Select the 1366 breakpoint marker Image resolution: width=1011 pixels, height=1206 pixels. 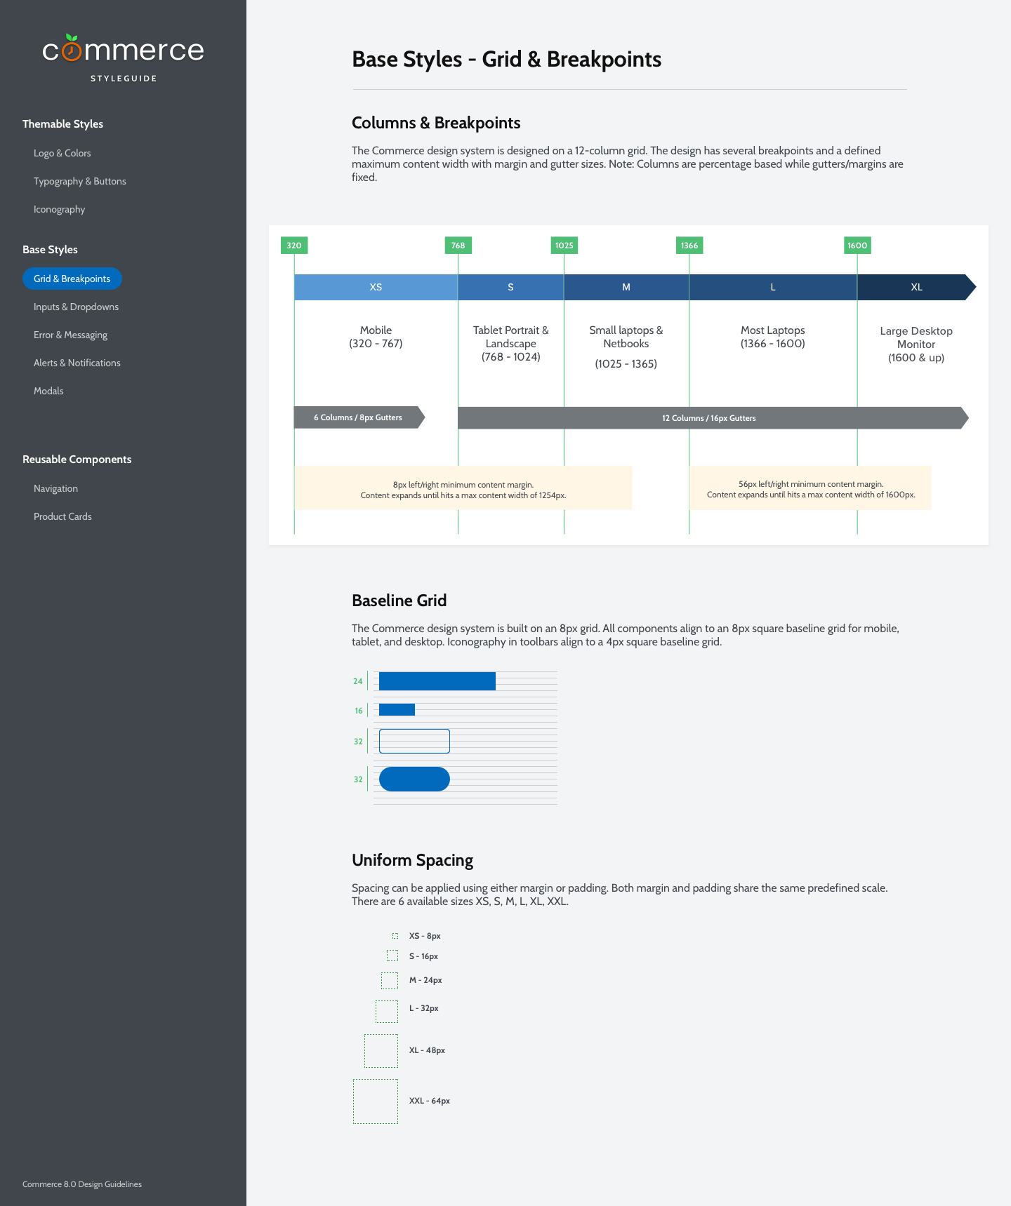689,246
